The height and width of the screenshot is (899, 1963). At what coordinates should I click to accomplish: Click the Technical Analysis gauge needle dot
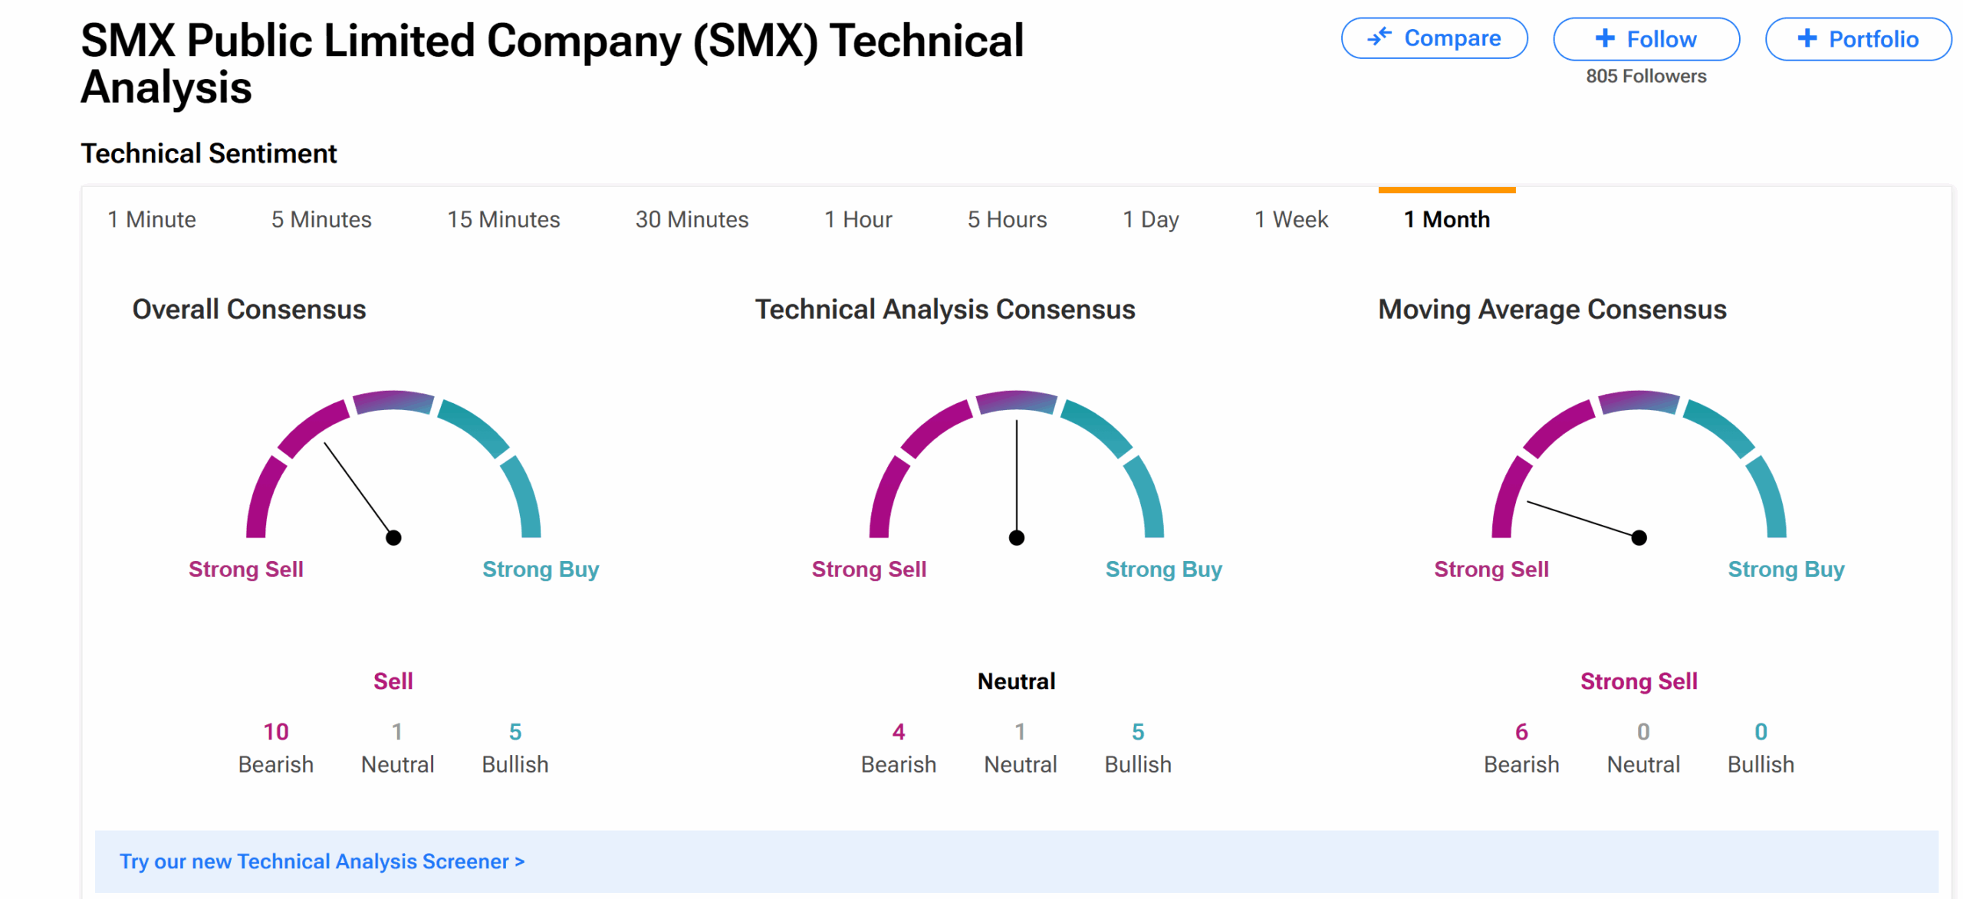[x=1017, y=537]
